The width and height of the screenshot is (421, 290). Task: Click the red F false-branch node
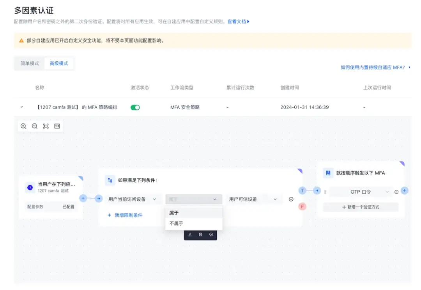pyautogui.click(x=302, y=206)
